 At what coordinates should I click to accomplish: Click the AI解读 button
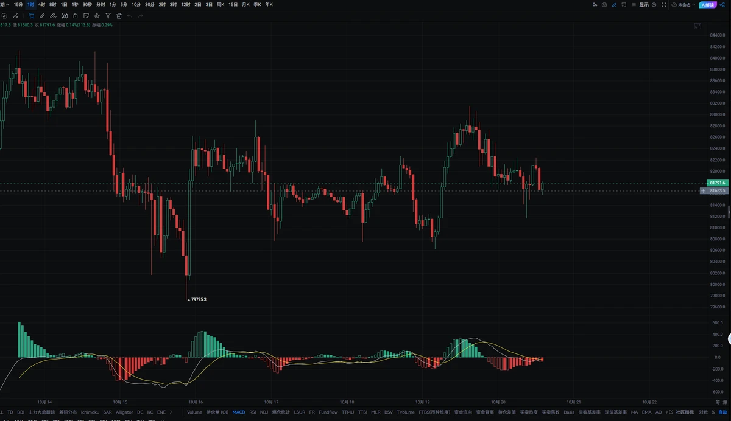tap(707, 4)
